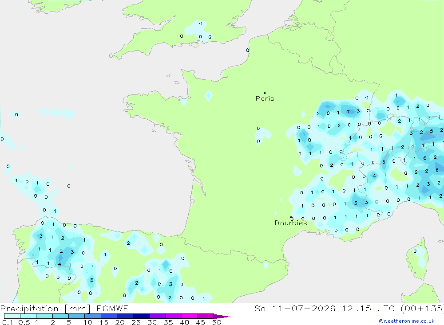Pick the dark blue swatch between 25 and 30
Image resolution: width=444 pixels, height=325 pixels.
(x=141, y=316)
